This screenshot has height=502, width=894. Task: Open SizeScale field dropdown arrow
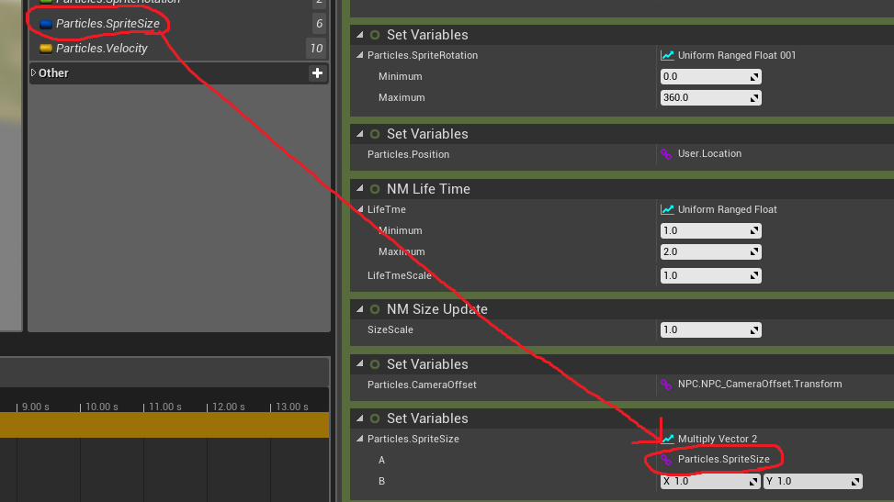[754, 329]
